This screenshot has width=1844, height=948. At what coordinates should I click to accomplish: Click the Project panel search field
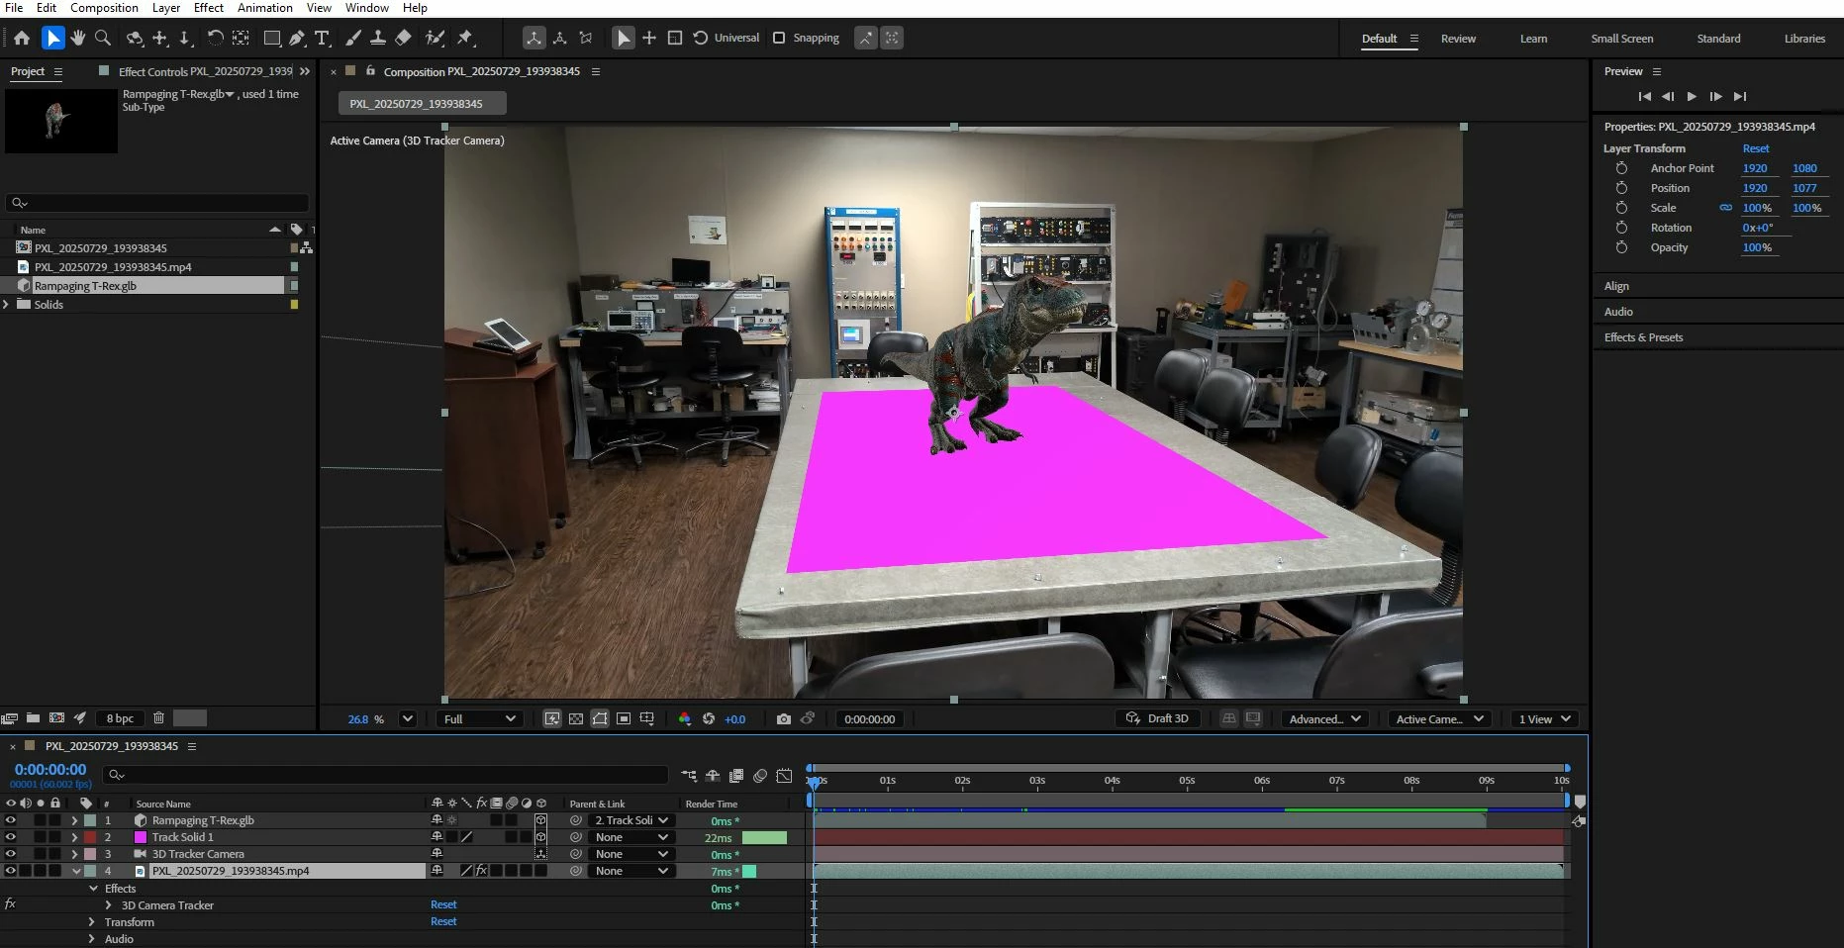click(x=158, y=203)
